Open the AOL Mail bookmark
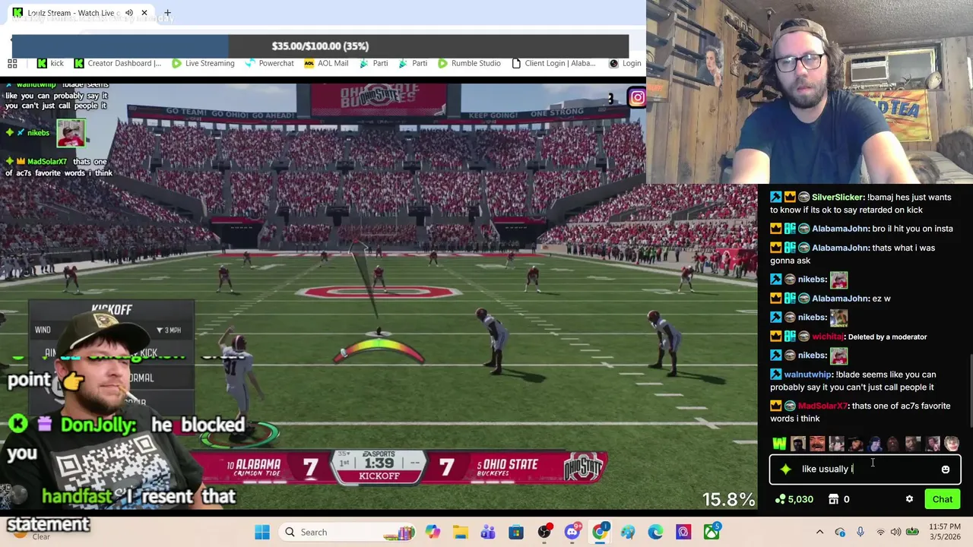 [x=326, y=63]
